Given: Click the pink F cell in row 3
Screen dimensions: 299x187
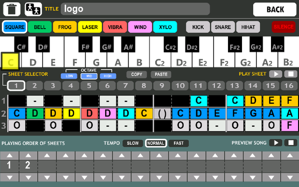Looking at the screenshot, I should coord(290,125).
